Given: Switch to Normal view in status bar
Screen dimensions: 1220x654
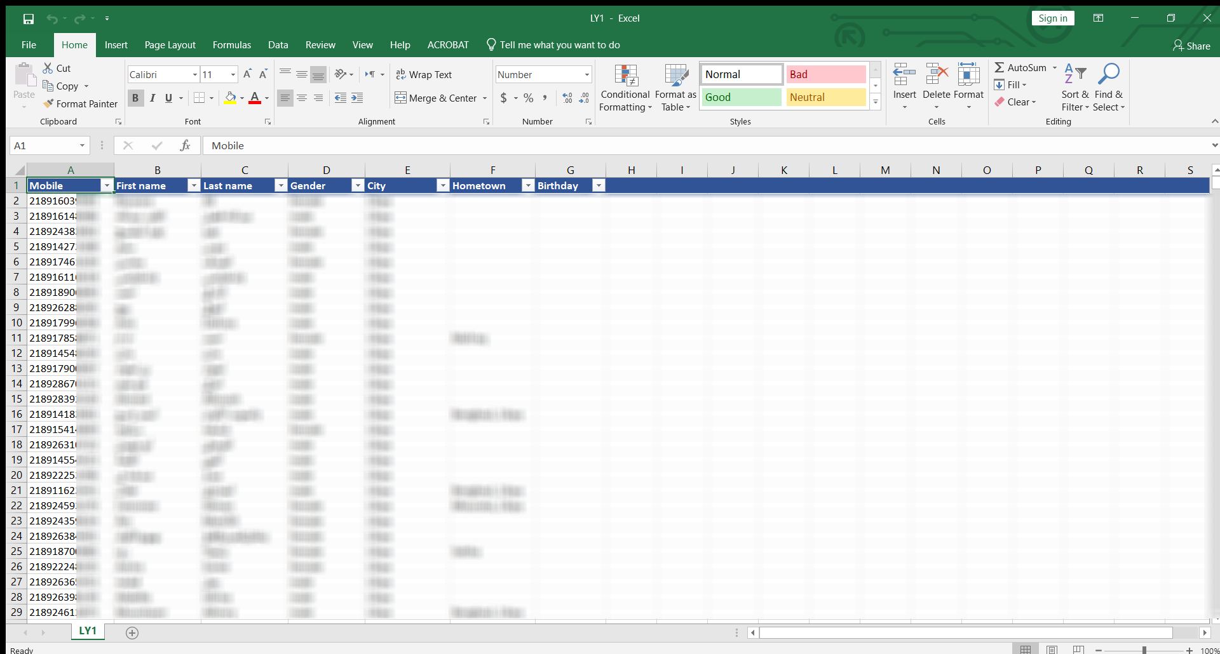Looking at the screenshot, I should pos(1025,650).
